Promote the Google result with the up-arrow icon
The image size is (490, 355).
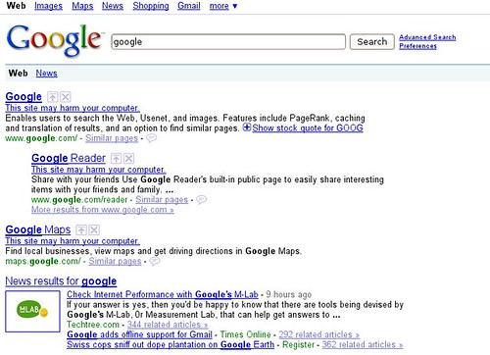click(52, 97)
